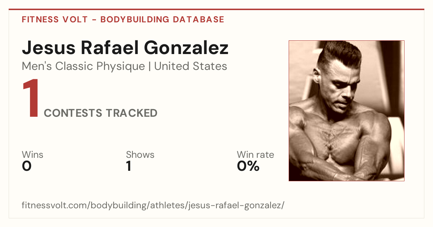Image resolution: width=433 pixels, height=227 pixels.
Task: Click the red horizontal line above the header
Action: coord(216,9)
